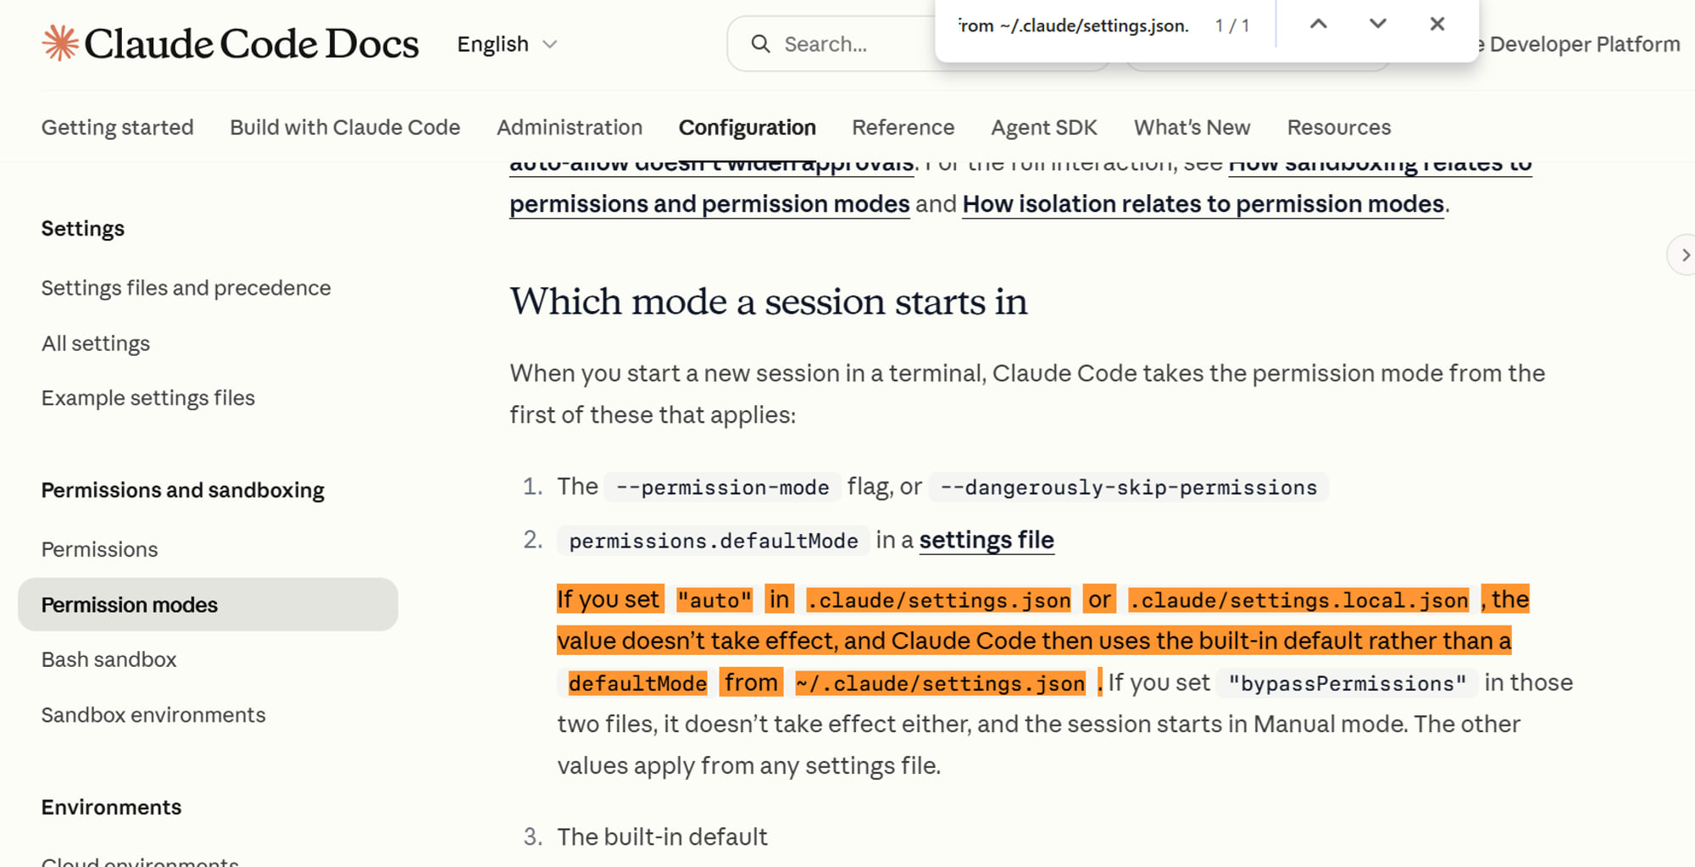Image resolution: width=1695 pixels, height=867 pixels.
Task: Open the Getting started tab
Action: coord(118,127)
